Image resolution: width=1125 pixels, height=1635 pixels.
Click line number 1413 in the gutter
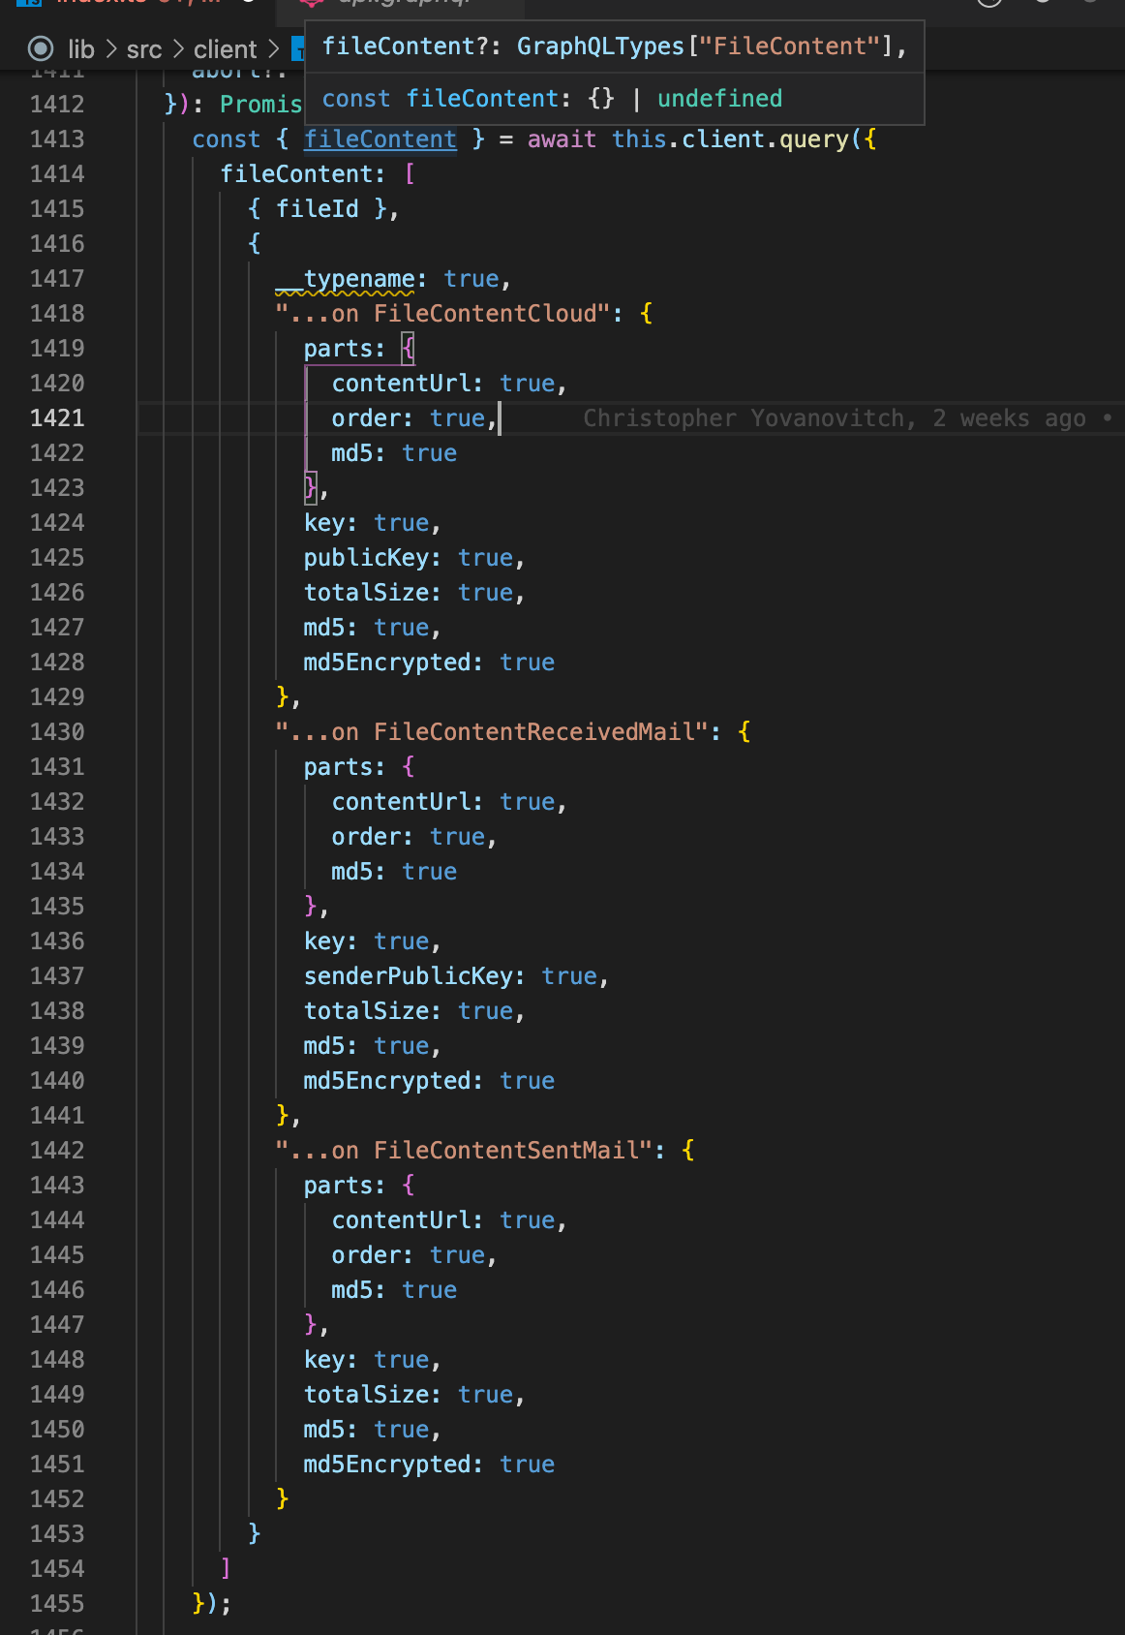(57, 139)
